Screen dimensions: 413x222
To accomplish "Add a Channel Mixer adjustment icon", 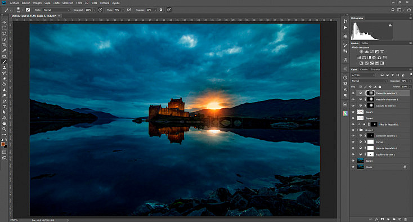I will pos(380,57).
